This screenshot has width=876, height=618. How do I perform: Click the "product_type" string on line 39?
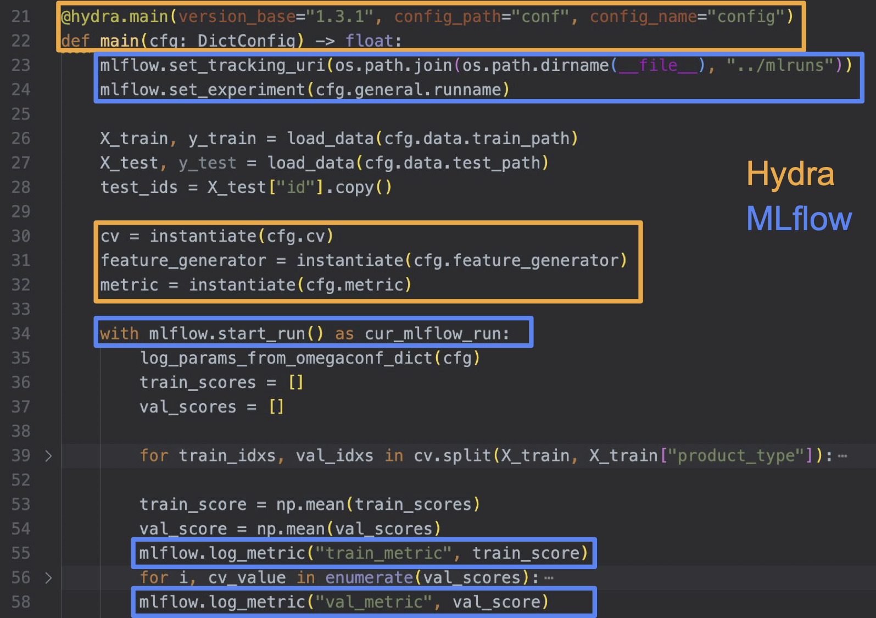736,456
